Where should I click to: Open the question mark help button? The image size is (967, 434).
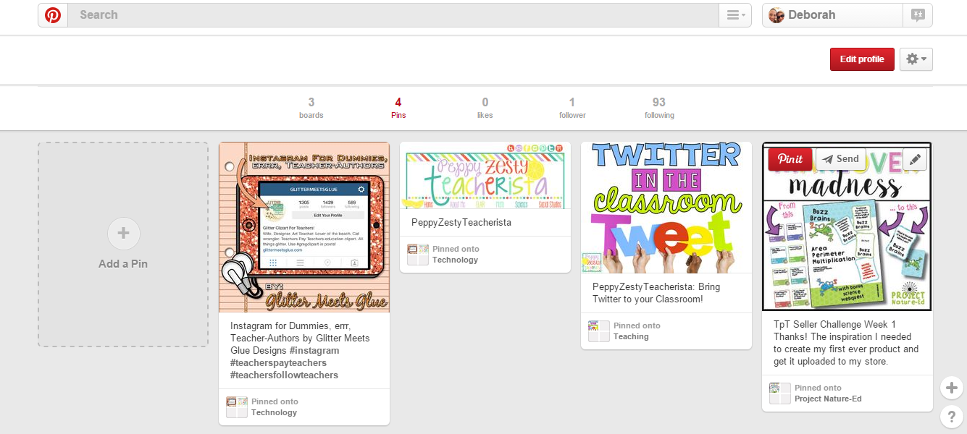point(952,417)
